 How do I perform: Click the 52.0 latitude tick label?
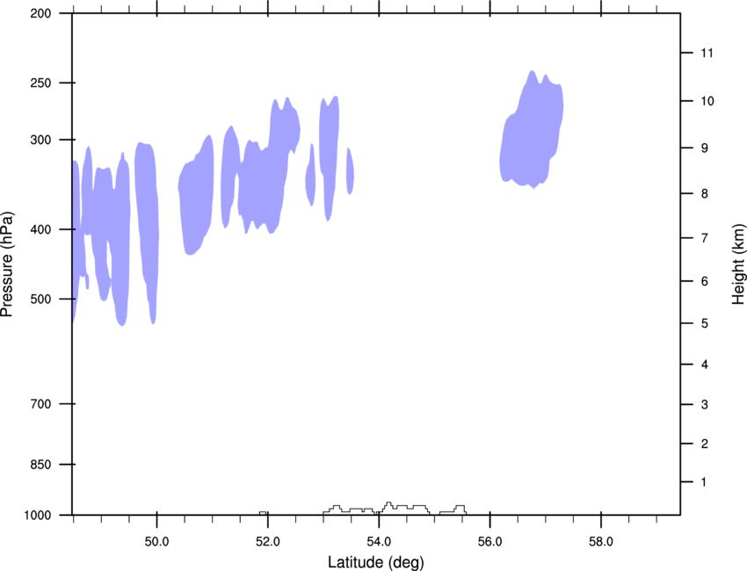click(x=268, y=542)
